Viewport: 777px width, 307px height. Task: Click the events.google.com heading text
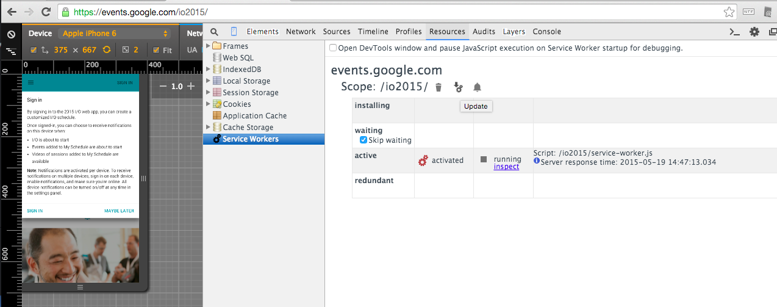[387, 70]
